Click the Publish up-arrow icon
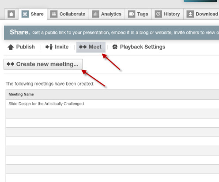 tap(11, 47)
